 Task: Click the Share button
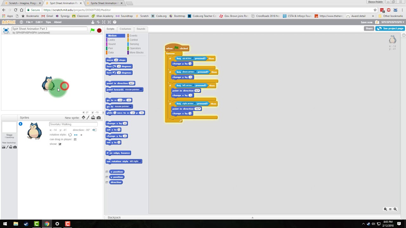click(369, 28)
